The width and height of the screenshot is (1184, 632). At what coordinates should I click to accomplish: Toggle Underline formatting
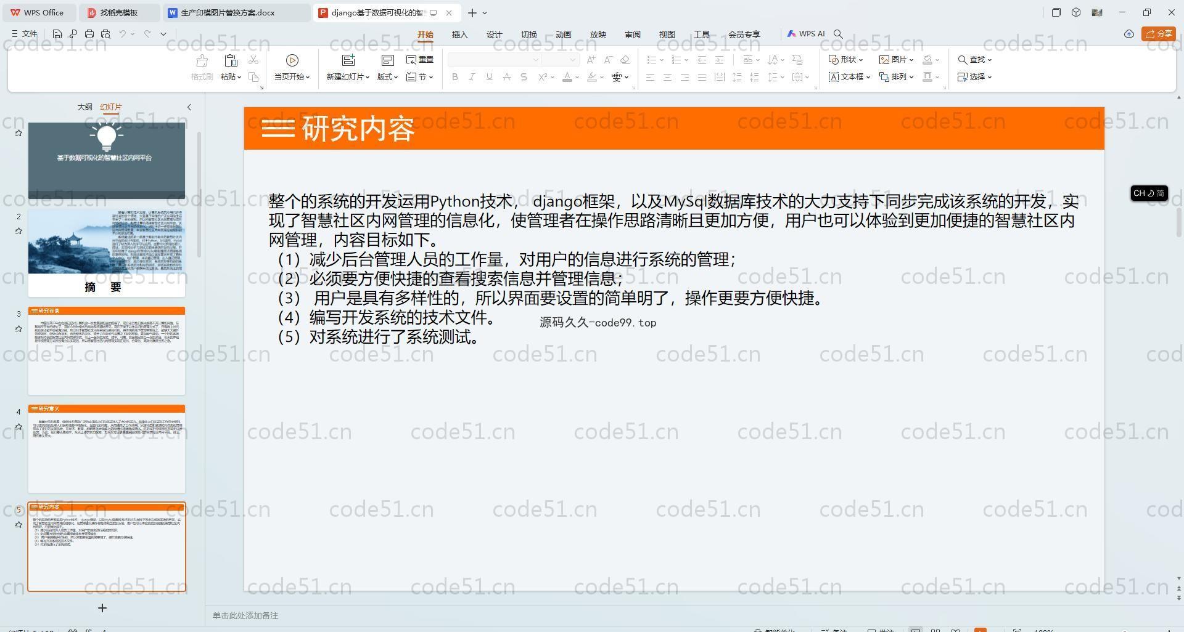[489, 77]
